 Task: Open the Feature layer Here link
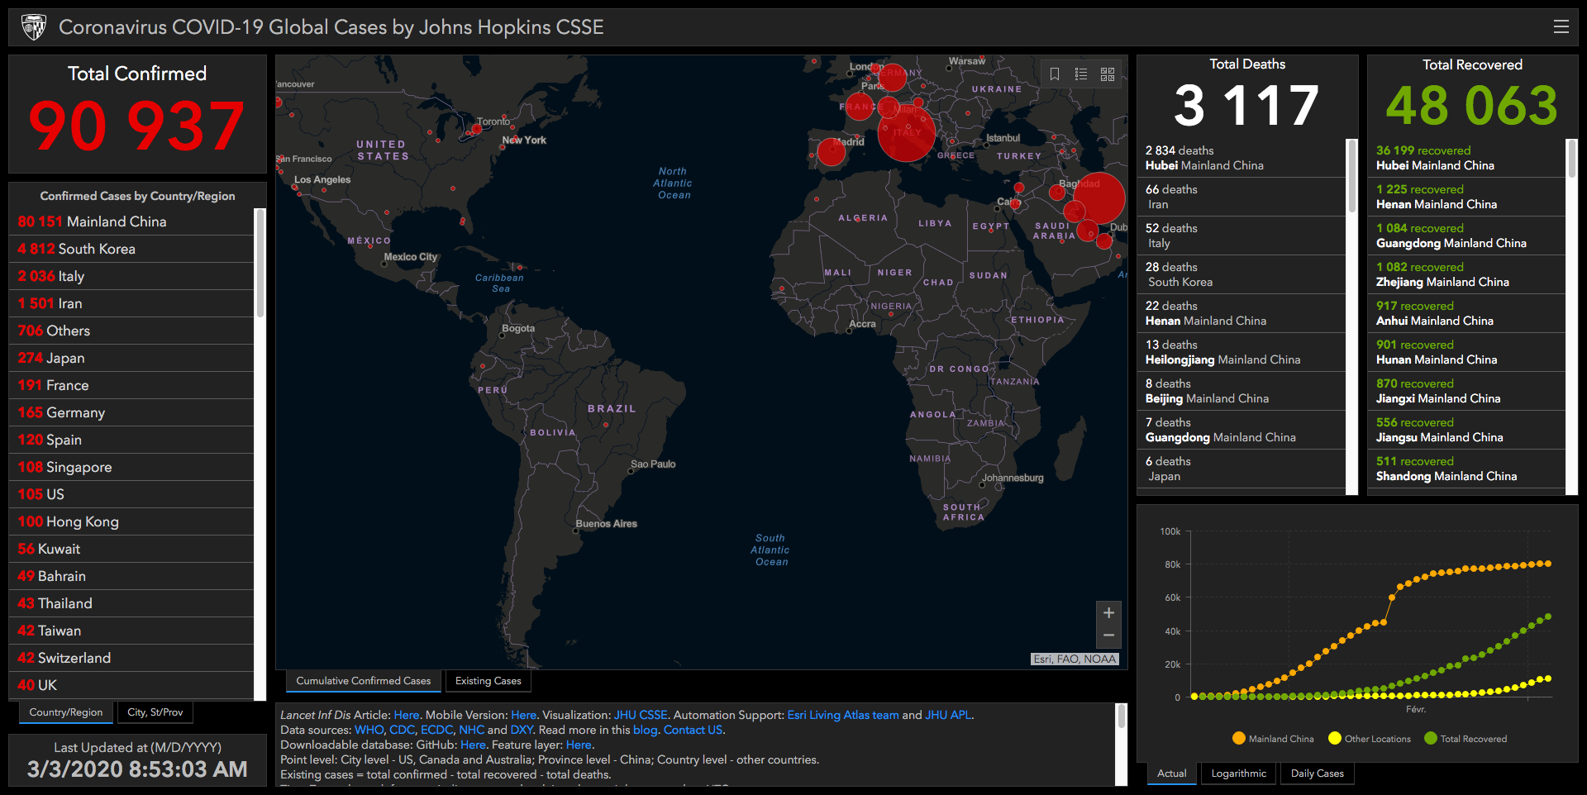point(579,745)
